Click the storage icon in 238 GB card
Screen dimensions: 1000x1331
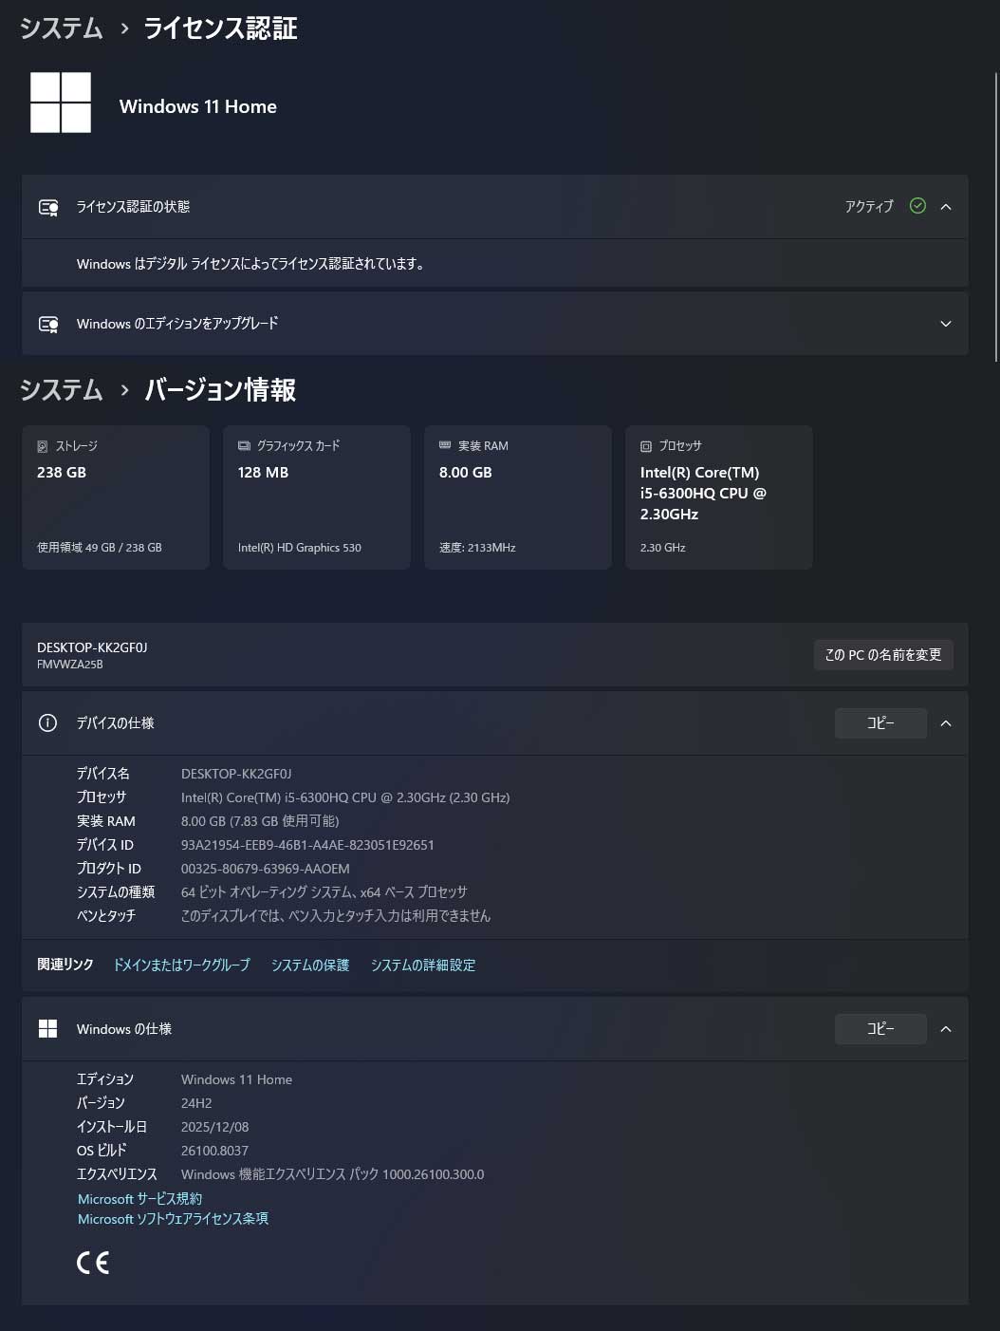(x=43, y=446)
